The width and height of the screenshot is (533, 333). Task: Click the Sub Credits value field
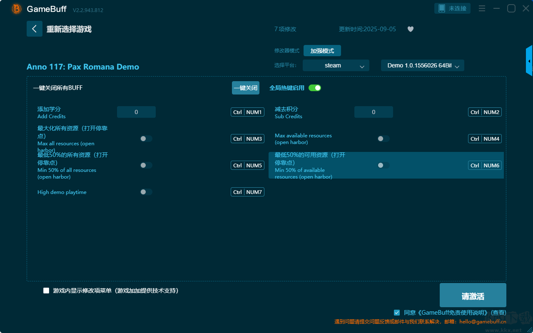click(x=374, y=112)
